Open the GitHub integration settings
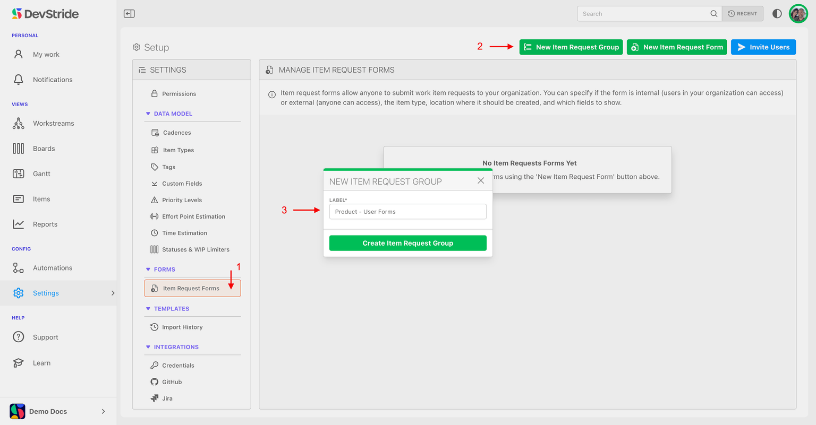Screen dimensions: 816x425 (x=172, y=382)
